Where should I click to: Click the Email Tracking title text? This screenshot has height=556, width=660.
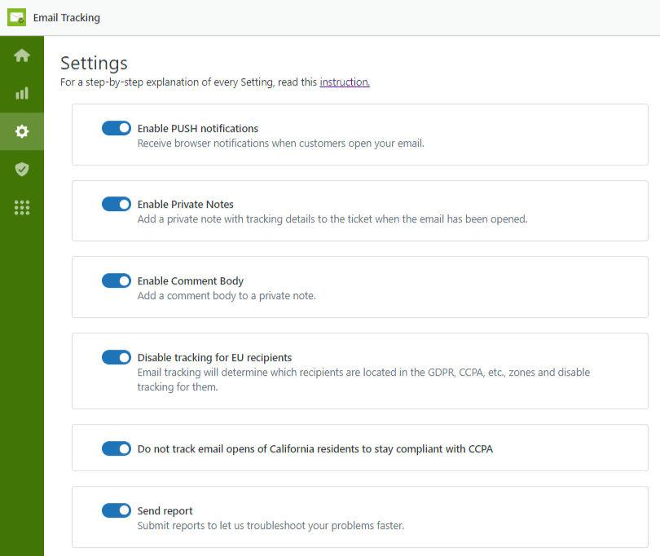[67, 18]
